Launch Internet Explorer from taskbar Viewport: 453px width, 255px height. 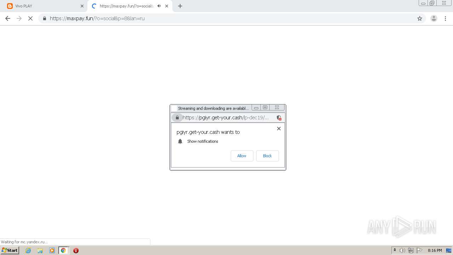click(28, 250)
